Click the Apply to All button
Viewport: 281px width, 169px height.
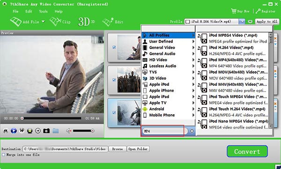click(x=267, y=22)
